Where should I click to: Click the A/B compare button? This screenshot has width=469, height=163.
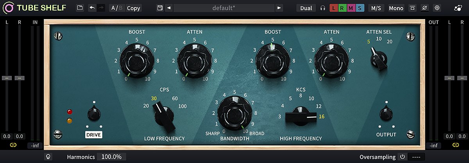coord(116,8)
